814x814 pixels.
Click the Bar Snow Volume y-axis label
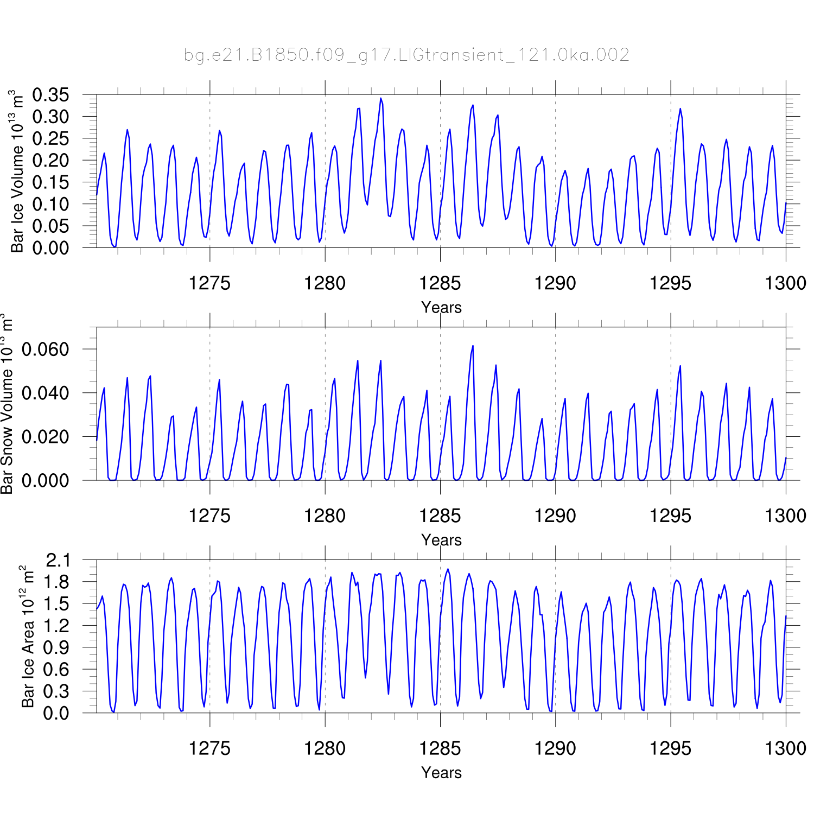[7, 404]
